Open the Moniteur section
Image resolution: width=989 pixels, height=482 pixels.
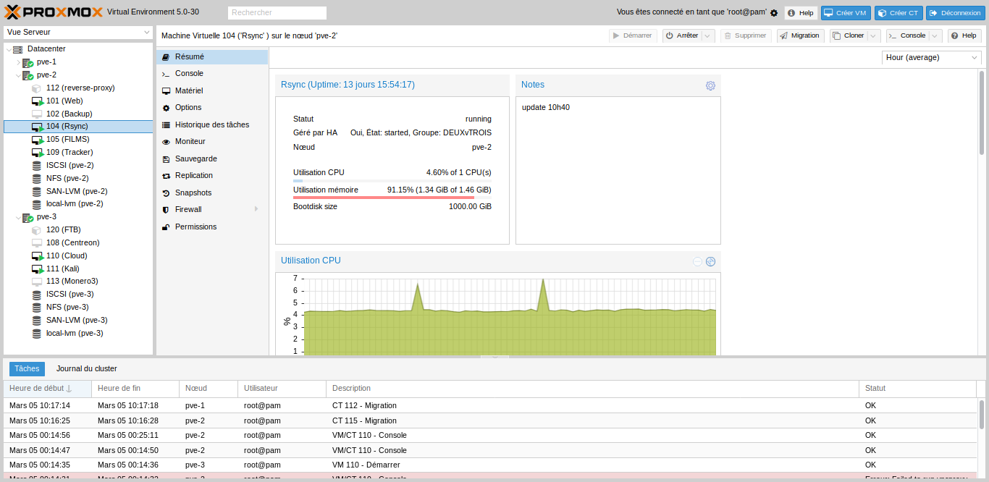point(212,142)
